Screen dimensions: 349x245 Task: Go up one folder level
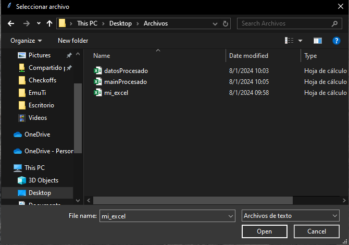click(49, 23)
